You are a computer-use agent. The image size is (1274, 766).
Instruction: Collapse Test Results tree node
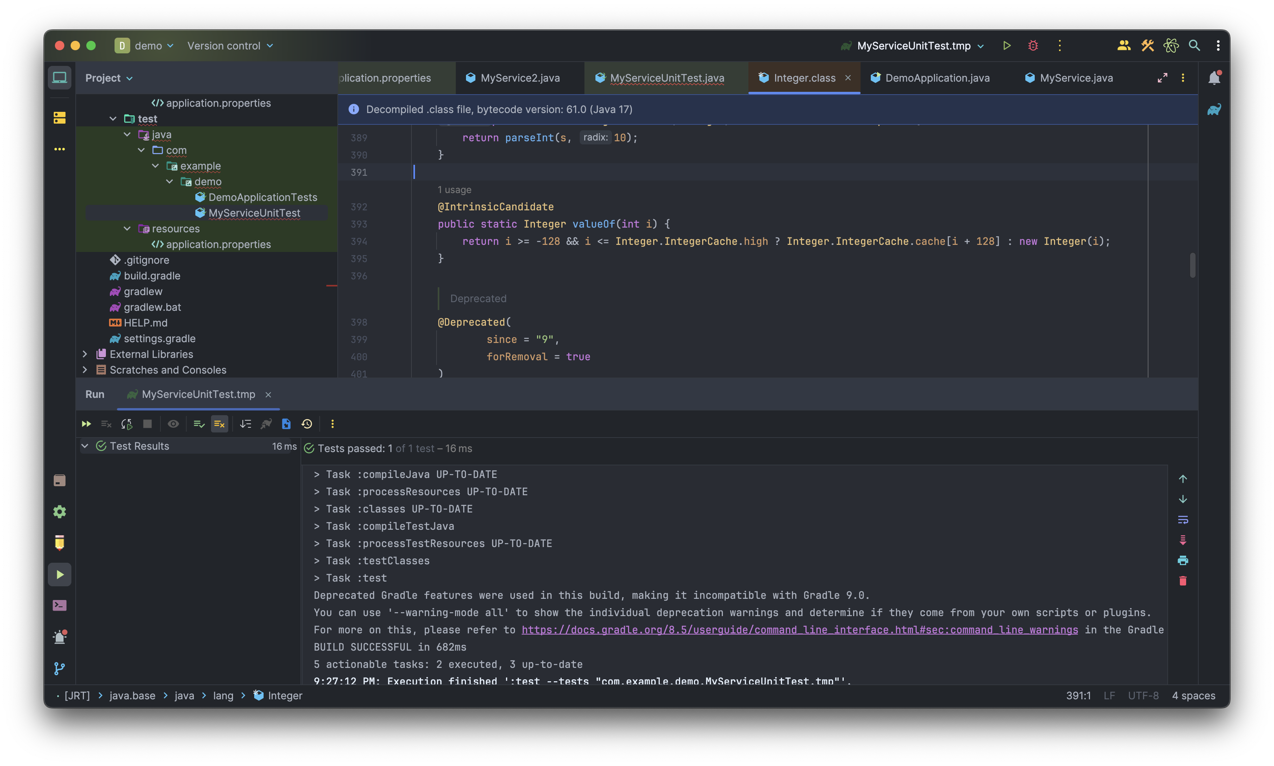(x=85, y=446)
